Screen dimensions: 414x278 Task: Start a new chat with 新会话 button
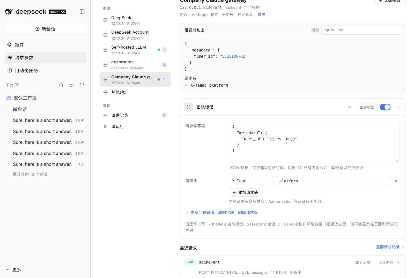click(45, 29)
